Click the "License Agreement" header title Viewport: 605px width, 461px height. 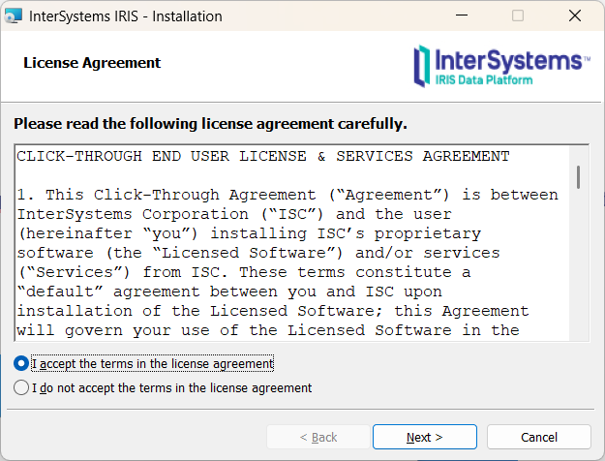(92, 63)
